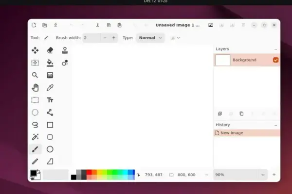Screen dimensions: 292x194
Task: Zoom out using the status bar minus button
Action: (206, 175)
